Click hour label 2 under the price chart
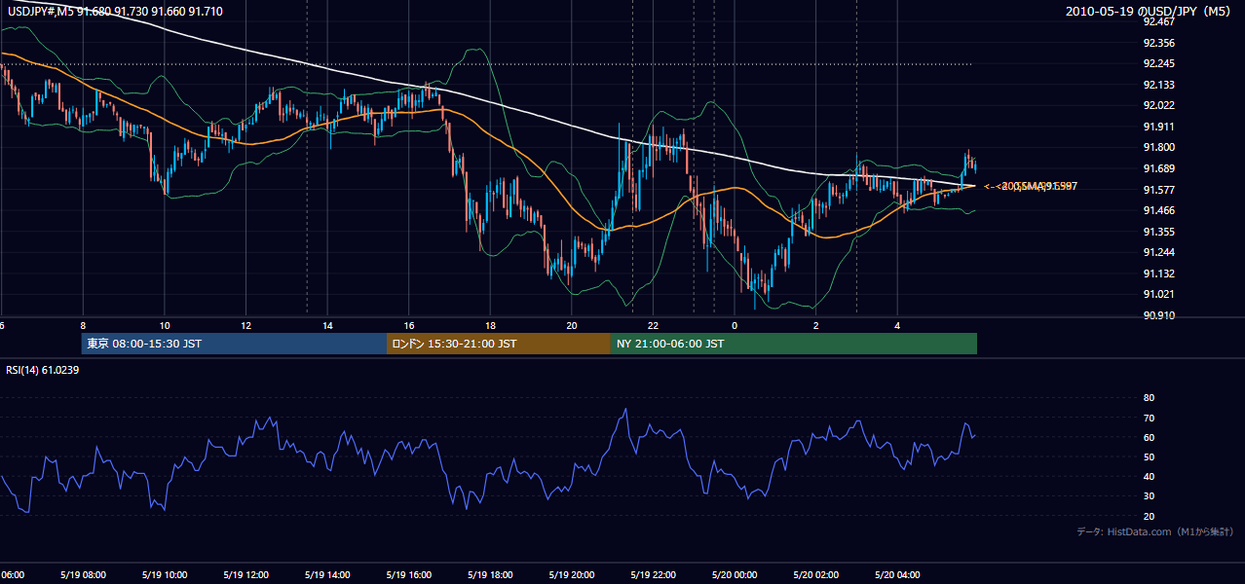Screen dimensions: 1245x584 [x=816, y=326]
